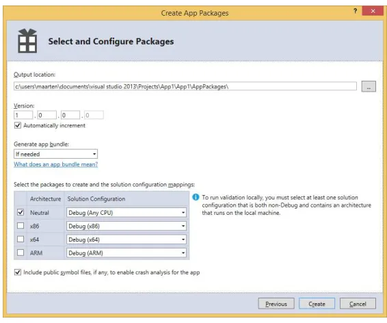Open the output location browse (...) button

pyautogui.click(x=369, y=86)
